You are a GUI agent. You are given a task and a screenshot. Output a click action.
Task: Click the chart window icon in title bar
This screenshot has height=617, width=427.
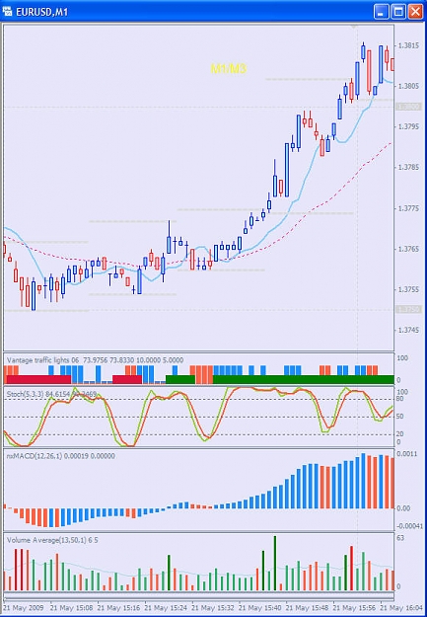tap(7, 12)
